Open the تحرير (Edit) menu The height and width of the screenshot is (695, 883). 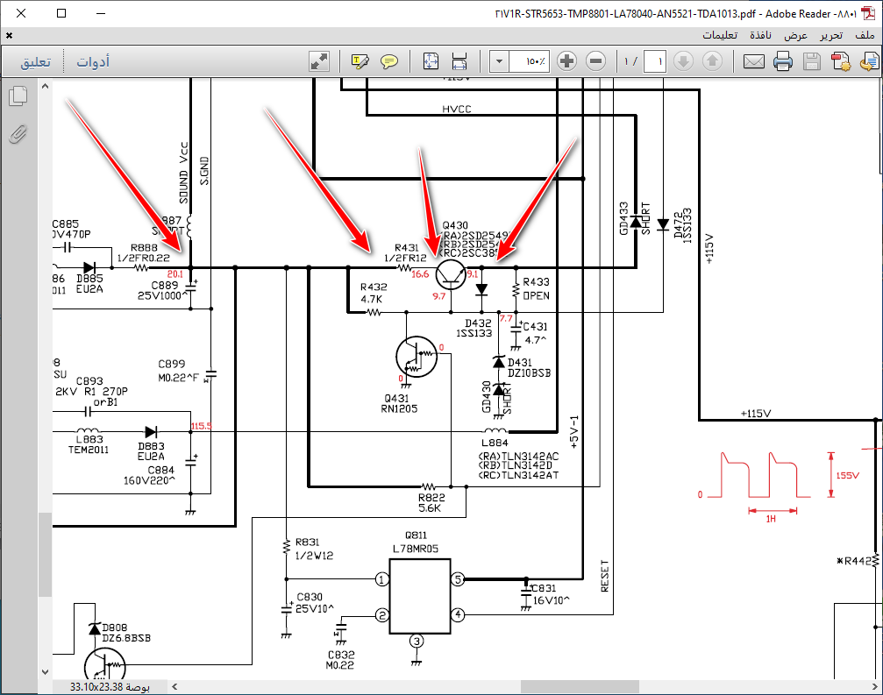click(x=831, y=35)
